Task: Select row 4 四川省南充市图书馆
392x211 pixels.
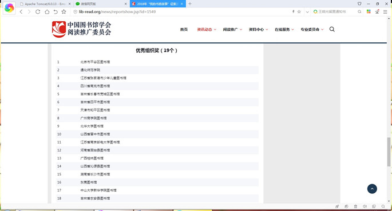Action: tap(157, 86)
